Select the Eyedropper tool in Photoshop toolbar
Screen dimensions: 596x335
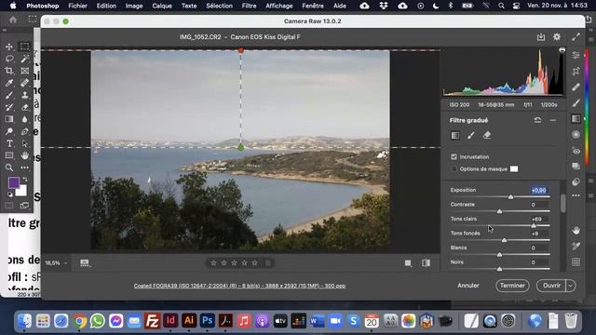pos(9,83)
